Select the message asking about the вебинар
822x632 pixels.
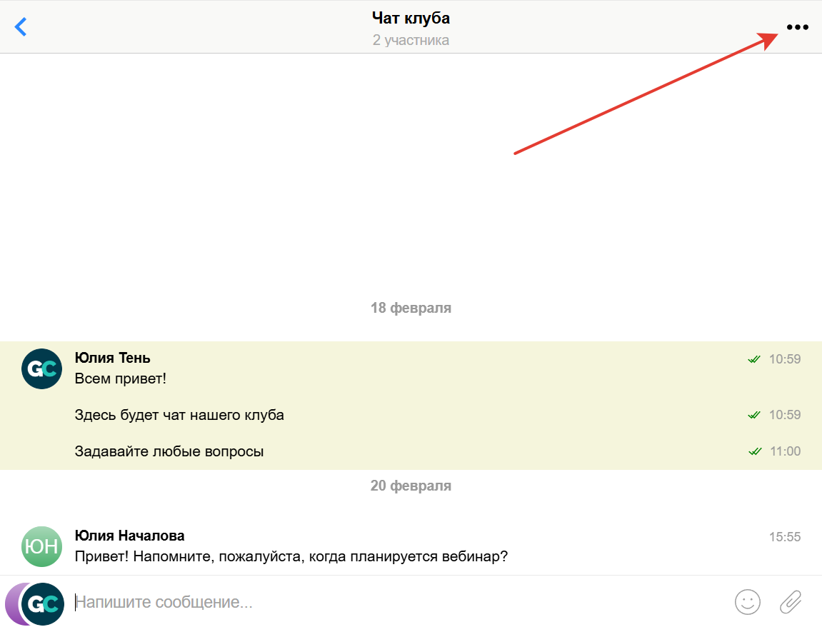[x=291, y=556]
